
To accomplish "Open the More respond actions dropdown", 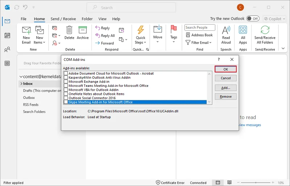I will pos(126,39).
